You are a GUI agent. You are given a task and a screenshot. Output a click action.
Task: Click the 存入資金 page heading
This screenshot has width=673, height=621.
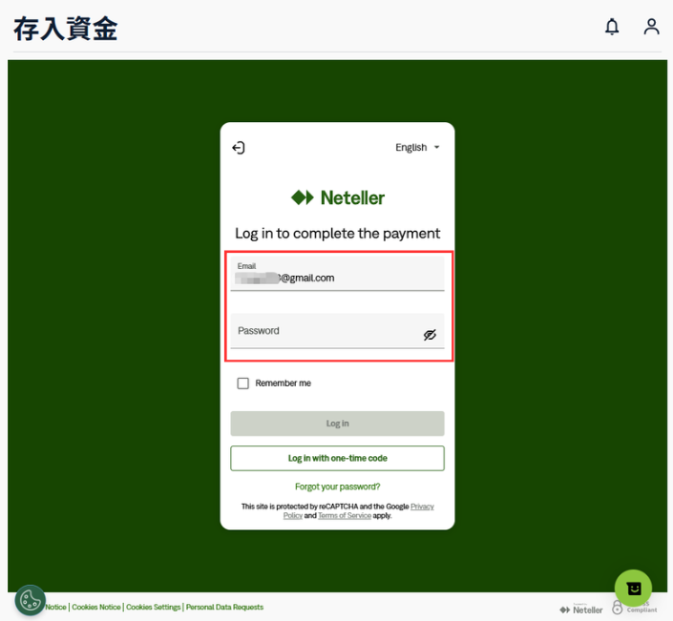coord(65,29)
